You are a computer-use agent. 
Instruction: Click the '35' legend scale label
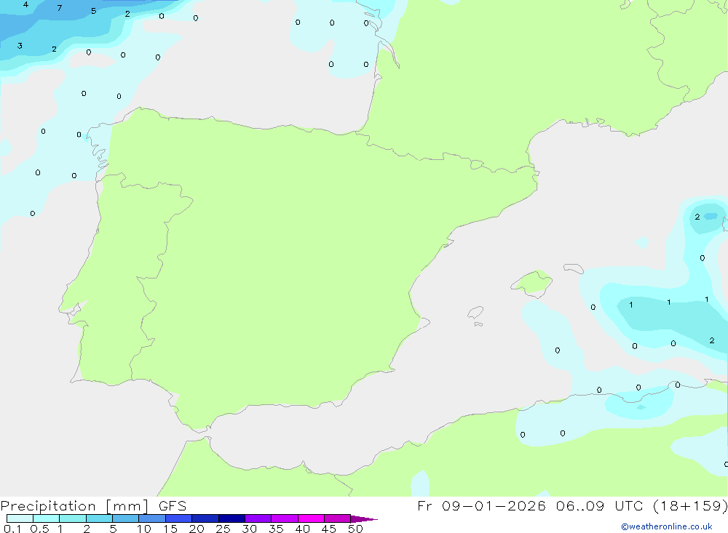click(x=276, y=529)
